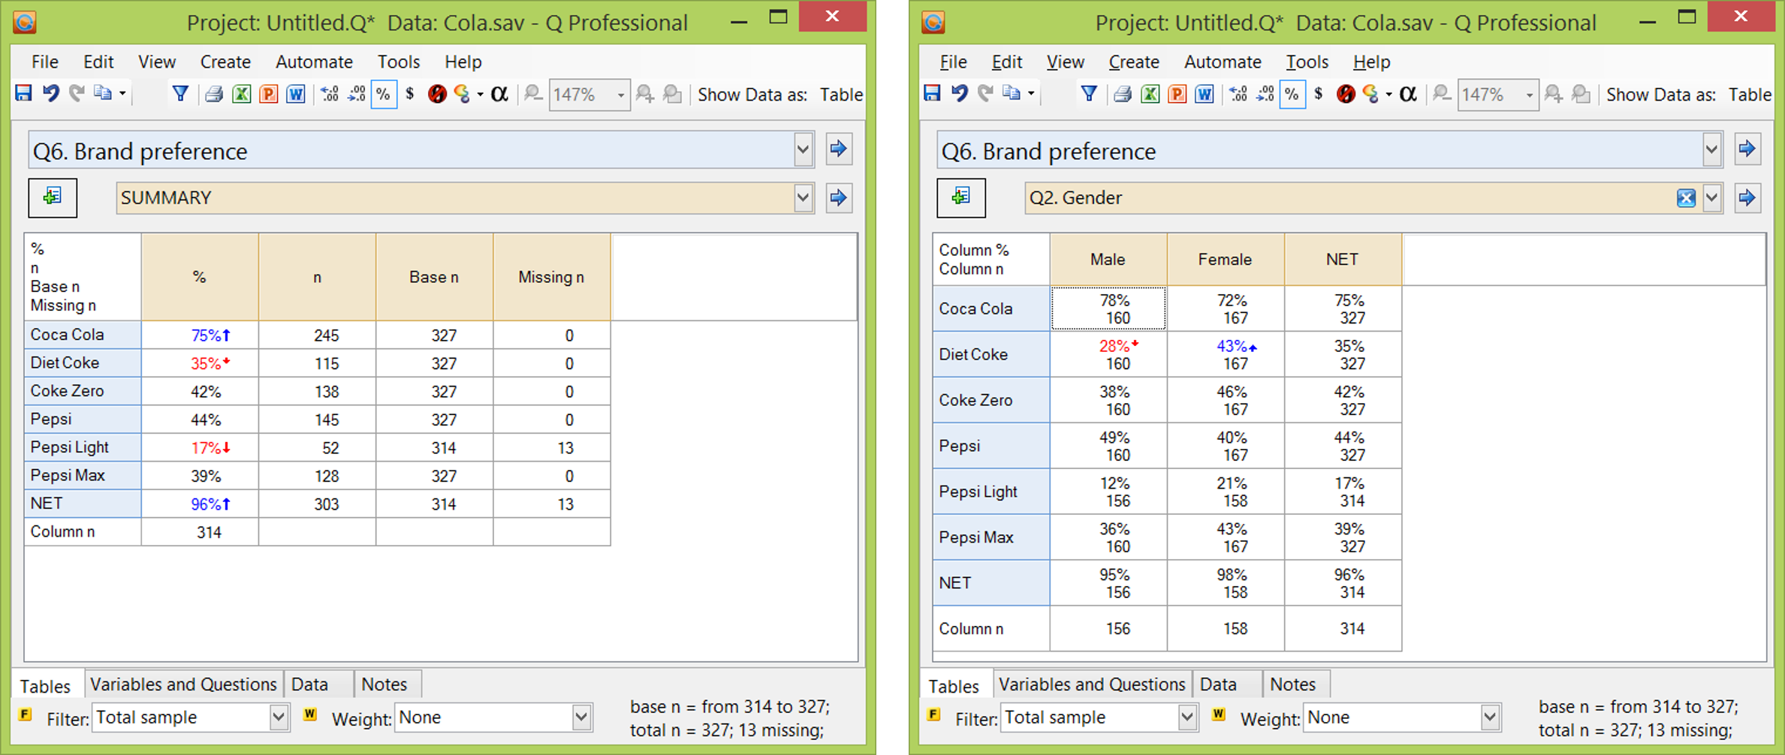Export to PowerPoint from the right window
The image size is (1785, 755).
click(1177, 94)
